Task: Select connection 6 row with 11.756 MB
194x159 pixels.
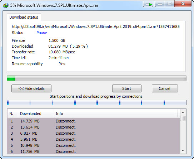Action: point(93,151)
